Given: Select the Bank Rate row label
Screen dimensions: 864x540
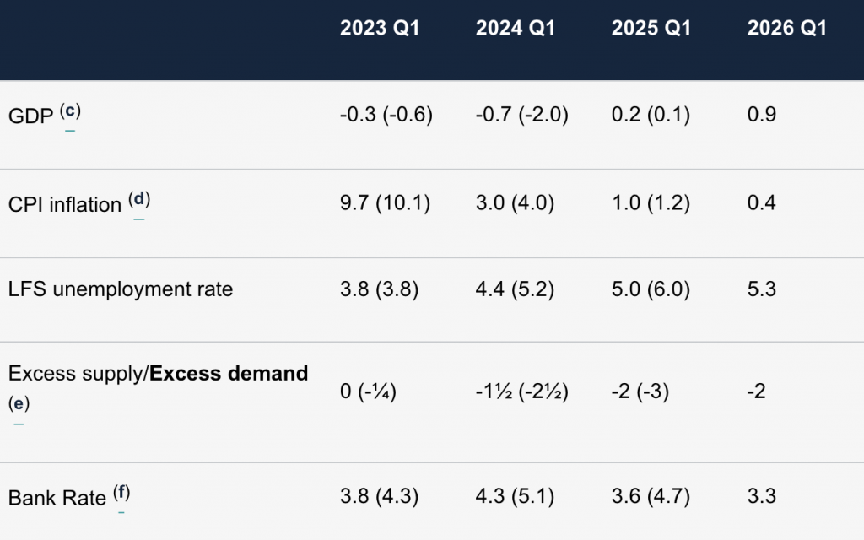Looking at the screenshot, I should coord(57,498).
